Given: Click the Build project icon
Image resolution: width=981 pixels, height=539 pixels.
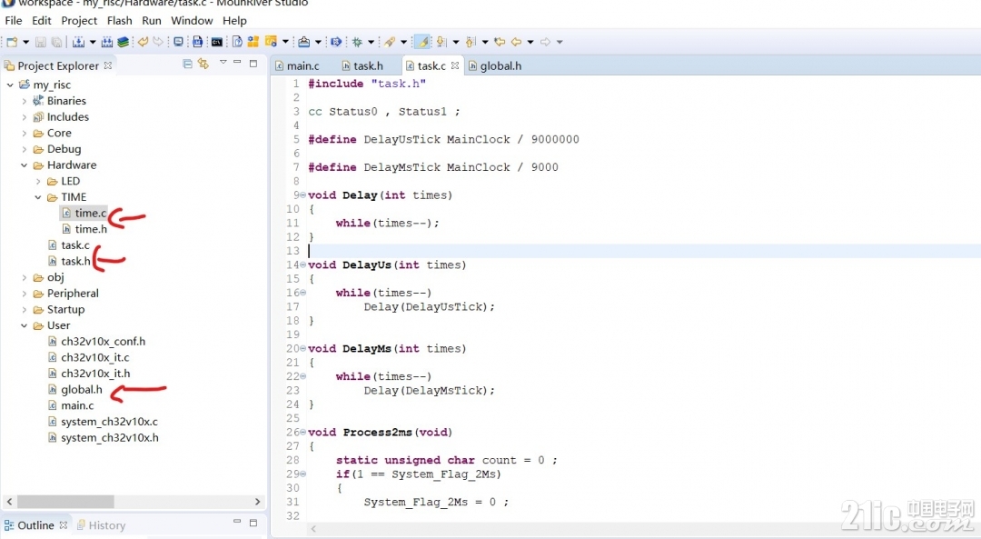Looking at the screenshot, I should coord(78,42).
